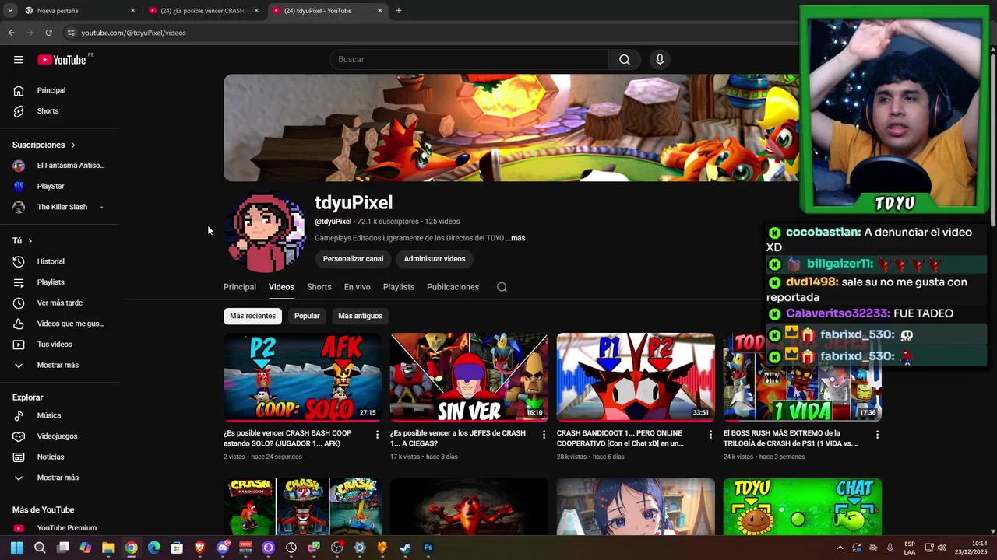Open the YouTube hamburger guide menu
This screenshot has width=997, height=560.
(x=19, y=60)
